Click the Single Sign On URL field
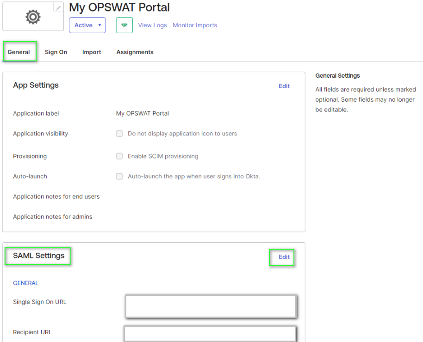Viewport: 423px width, 342px height. tap(211, 306)
